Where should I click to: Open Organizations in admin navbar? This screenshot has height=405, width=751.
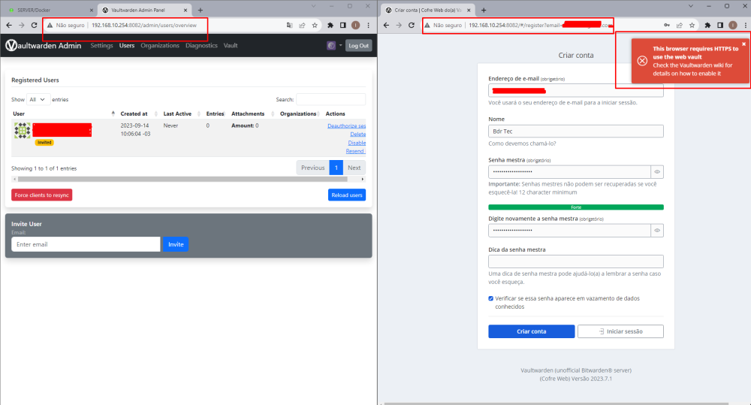point(160,46)
